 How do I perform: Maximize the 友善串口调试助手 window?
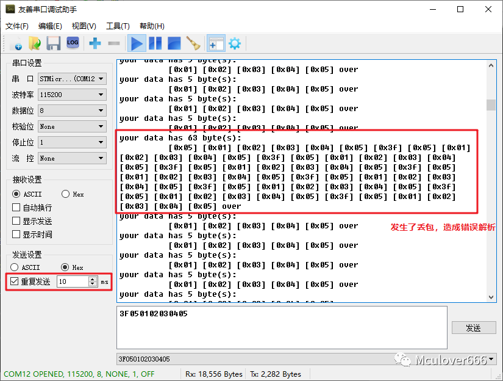point(460,9)
